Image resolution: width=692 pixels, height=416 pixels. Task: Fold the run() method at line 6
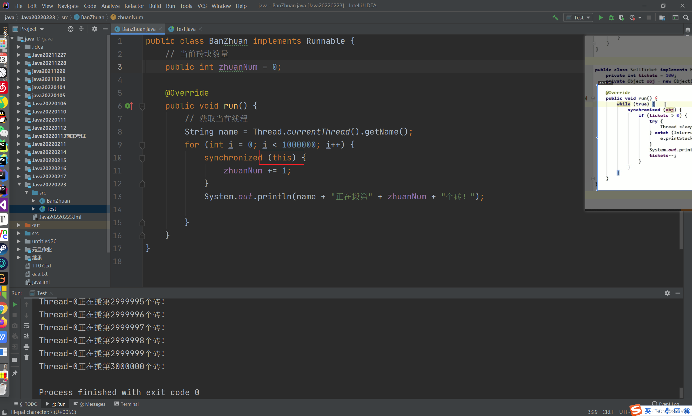[x=142, y=106]
